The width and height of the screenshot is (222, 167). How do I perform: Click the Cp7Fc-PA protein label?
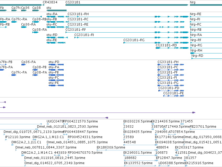click(x=19, y=72)
